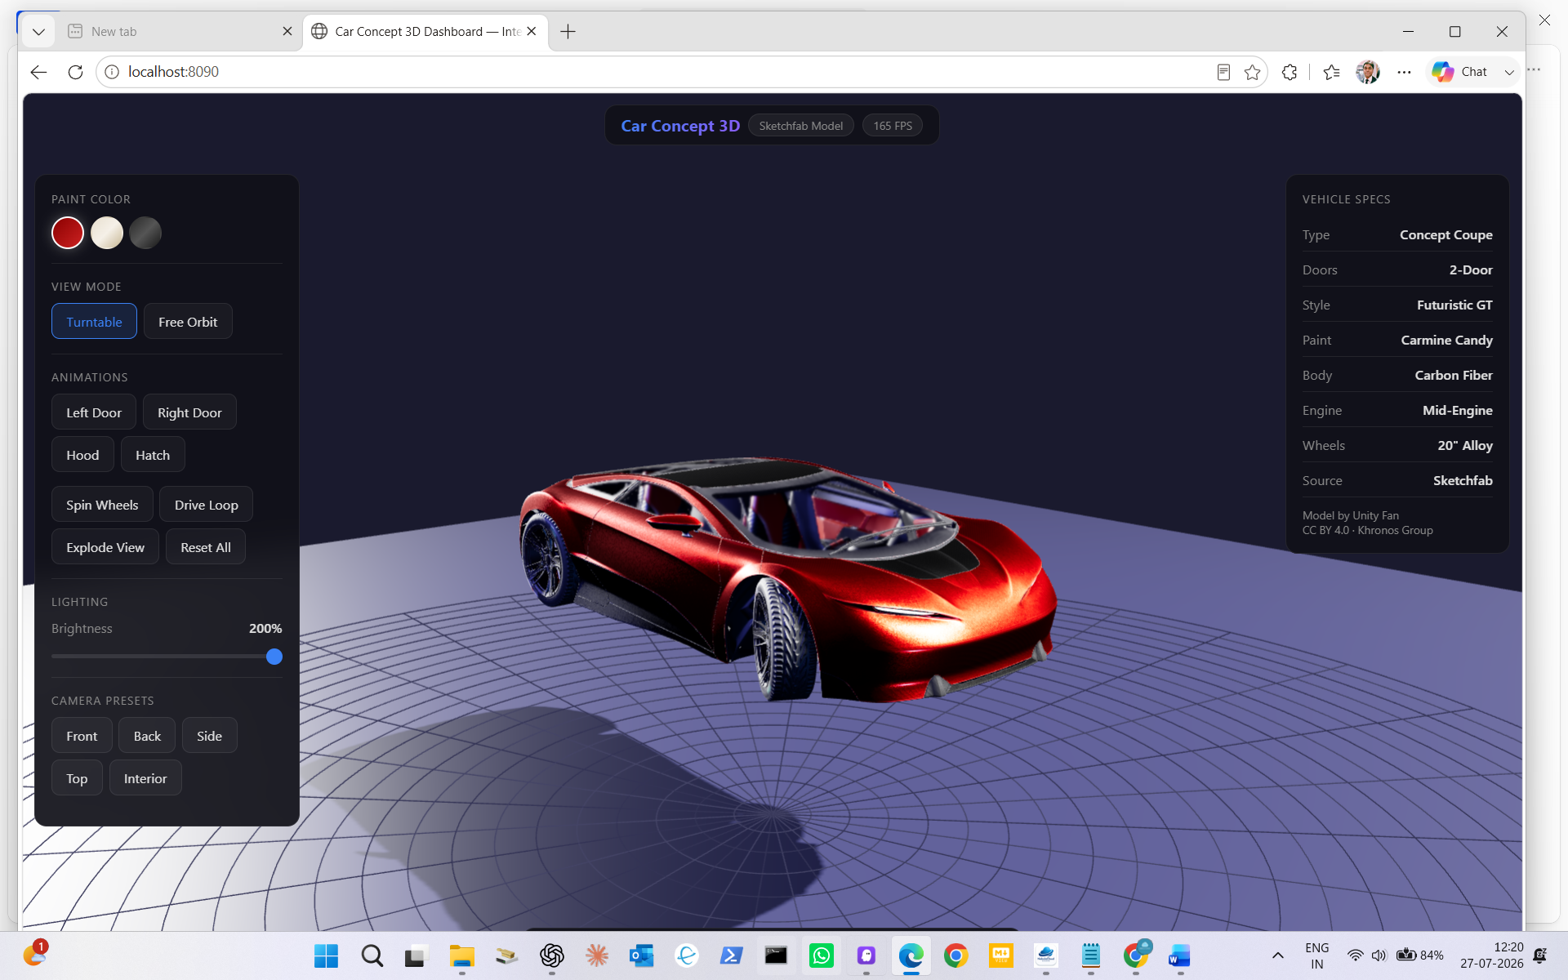Image resolution: width=1568 pixels, height=980 pixels.
Task: Open immersive reader view
Action: 1223,72
